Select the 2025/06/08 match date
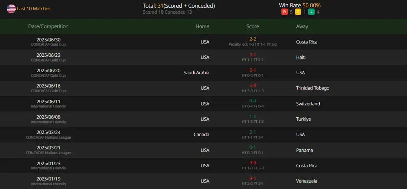Image resolution: width=407 pixels, height=189 pixels. tap(48, 117)
